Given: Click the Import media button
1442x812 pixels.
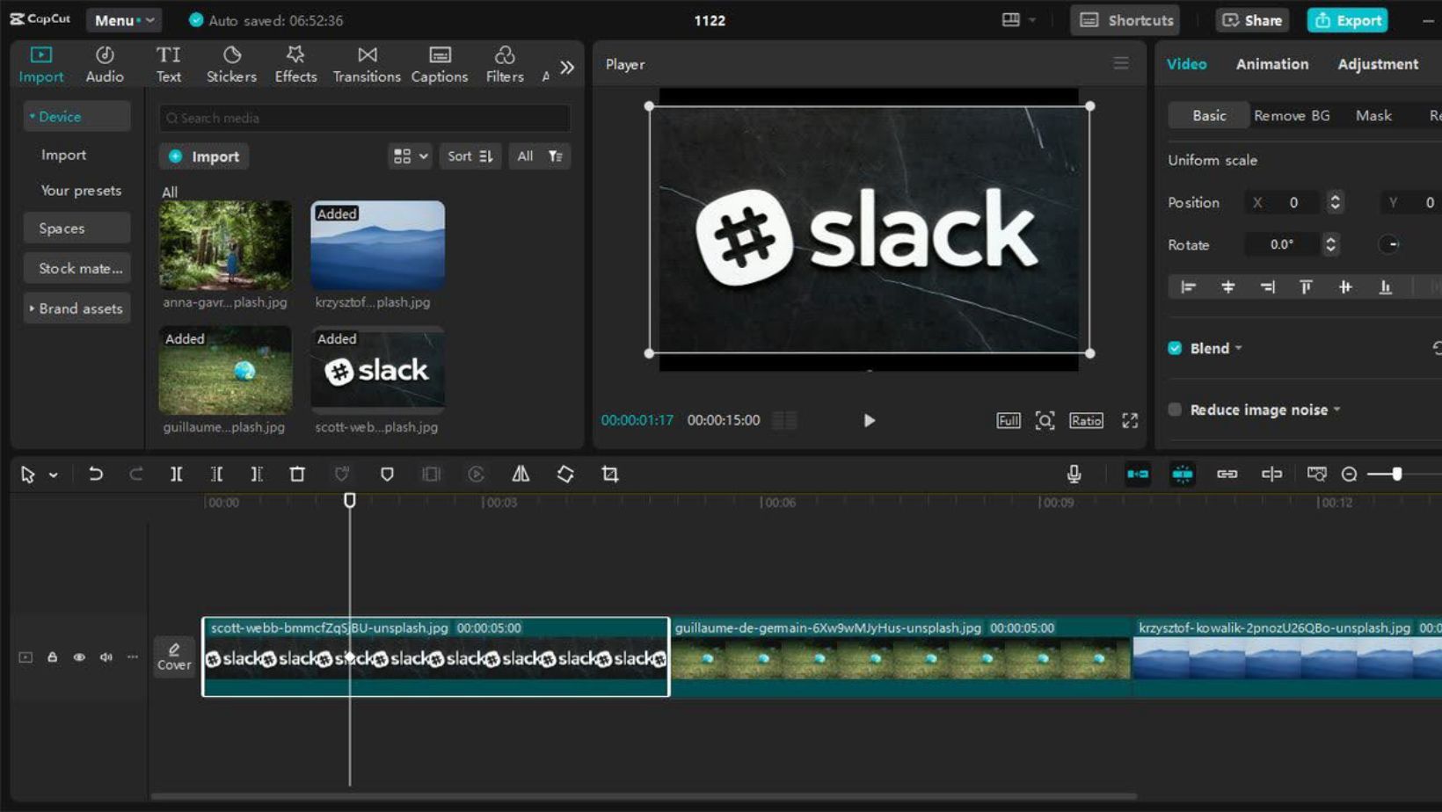Looking at the screenshot, I should (x=204, y=156).
